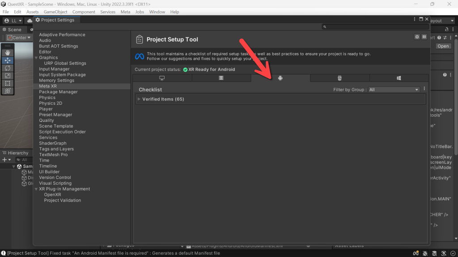Toggle debugger bug icon in status bar
The height and width of the screenshot is (257, 458).
(425, 253)
